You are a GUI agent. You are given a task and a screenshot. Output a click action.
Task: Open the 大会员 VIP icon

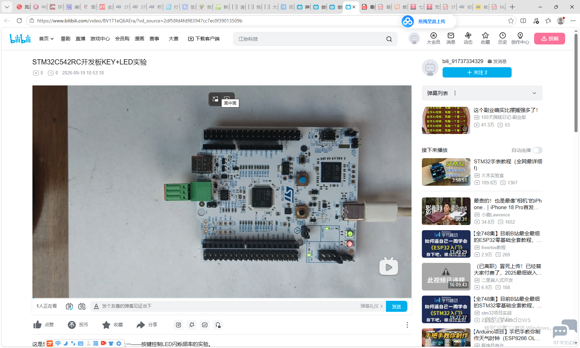(433, 38)
